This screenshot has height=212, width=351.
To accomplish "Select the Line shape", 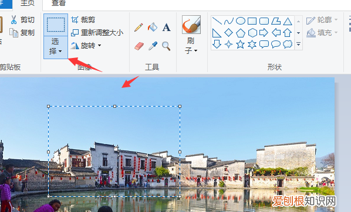I will pos(217,21).
